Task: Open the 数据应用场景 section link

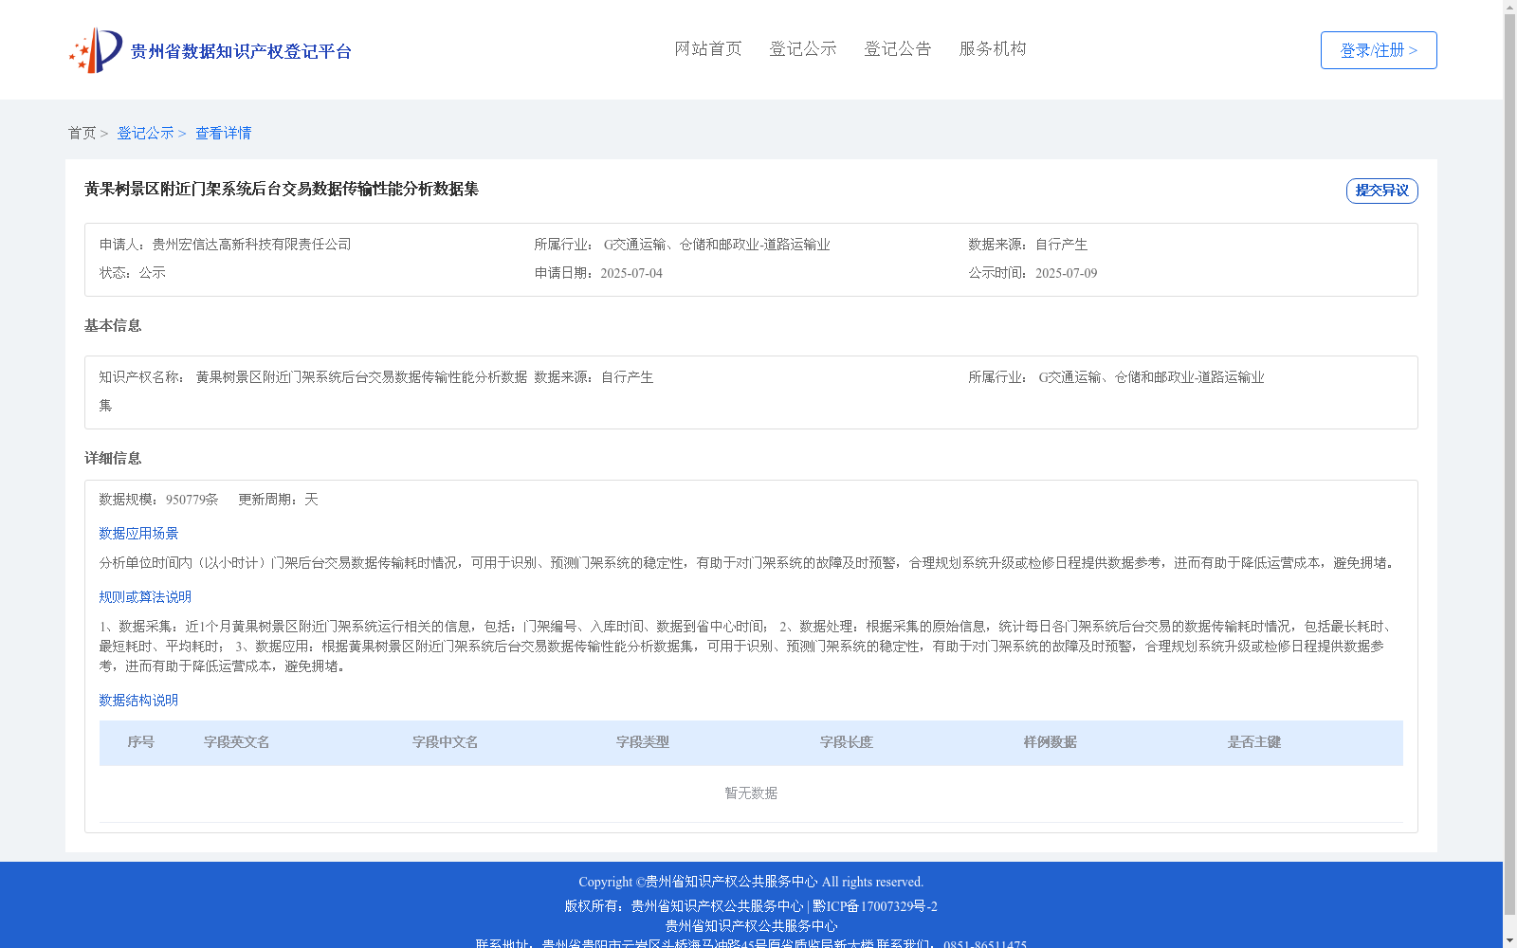Action: click(x=137, y=533)
